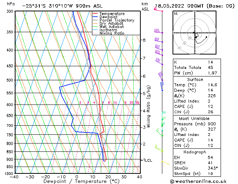Select the Parcel Trajectory legend label
This screenshot has width=238, height=184.
(x=117, y=20)
